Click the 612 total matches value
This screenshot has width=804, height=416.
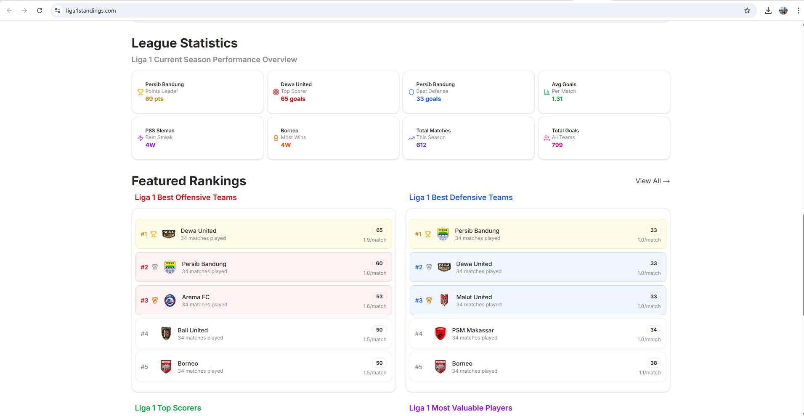click(x=421, y=145)
